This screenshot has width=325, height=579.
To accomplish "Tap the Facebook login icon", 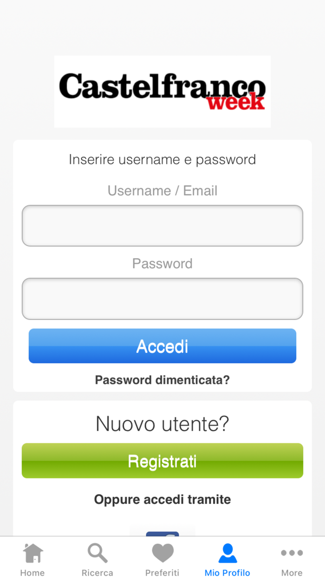I will point(162,533).
